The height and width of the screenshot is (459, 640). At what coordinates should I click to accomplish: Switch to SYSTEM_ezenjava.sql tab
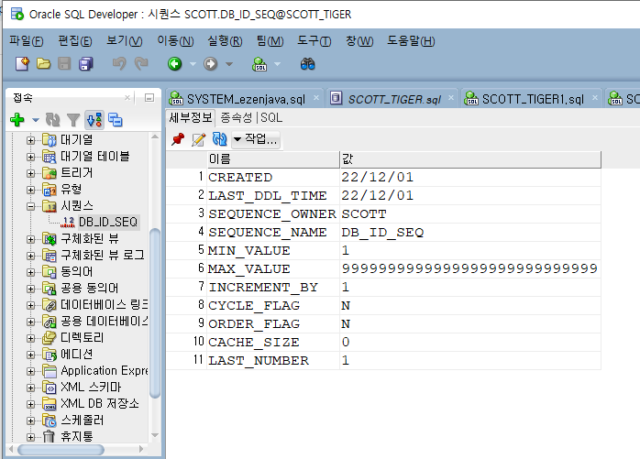click(246, 99)
